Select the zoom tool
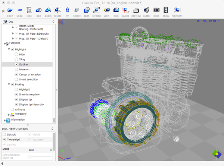The image size is (224, 166). [x=48, y=10]
